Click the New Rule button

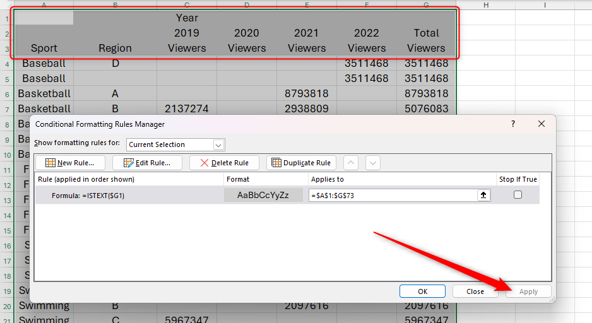pyautogui.click(x=69, y=163)
